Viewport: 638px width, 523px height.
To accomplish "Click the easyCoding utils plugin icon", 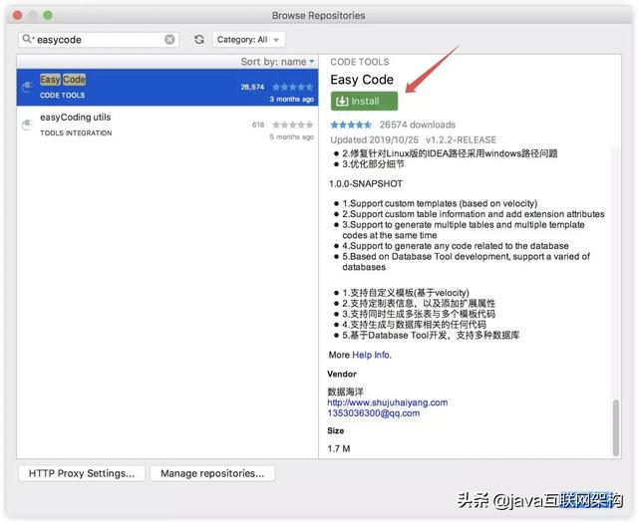I will pos(27,125).
